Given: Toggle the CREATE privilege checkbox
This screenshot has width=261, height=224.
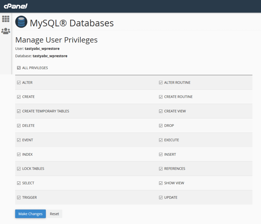Looking at the screenshot, I should (x=19, y=97).
